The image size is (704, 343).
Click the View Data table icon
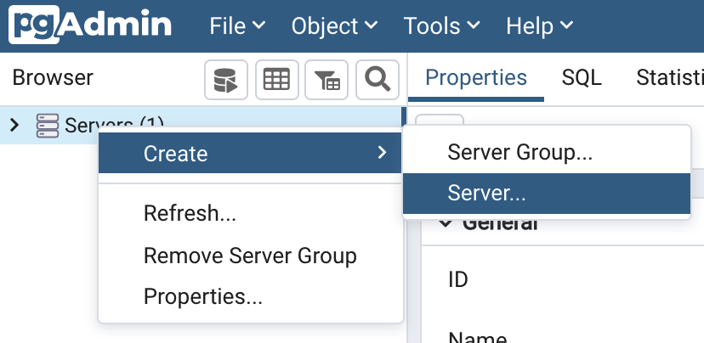coord(276,81)
